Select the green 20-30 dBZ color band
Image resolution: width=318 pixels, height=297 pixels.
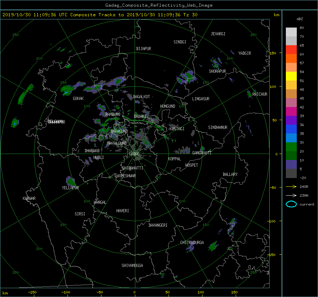[291, 147]
